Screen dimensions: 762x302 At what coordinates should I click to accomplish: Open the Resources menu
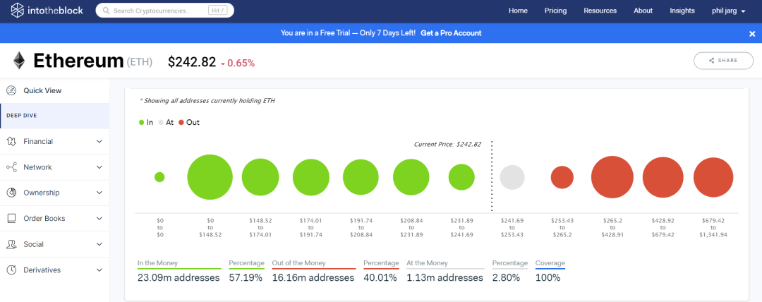[x=600, y=11]
